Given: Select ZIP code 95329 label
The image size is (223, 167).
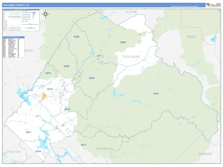Looking at the screenshot, I should 38,151.
